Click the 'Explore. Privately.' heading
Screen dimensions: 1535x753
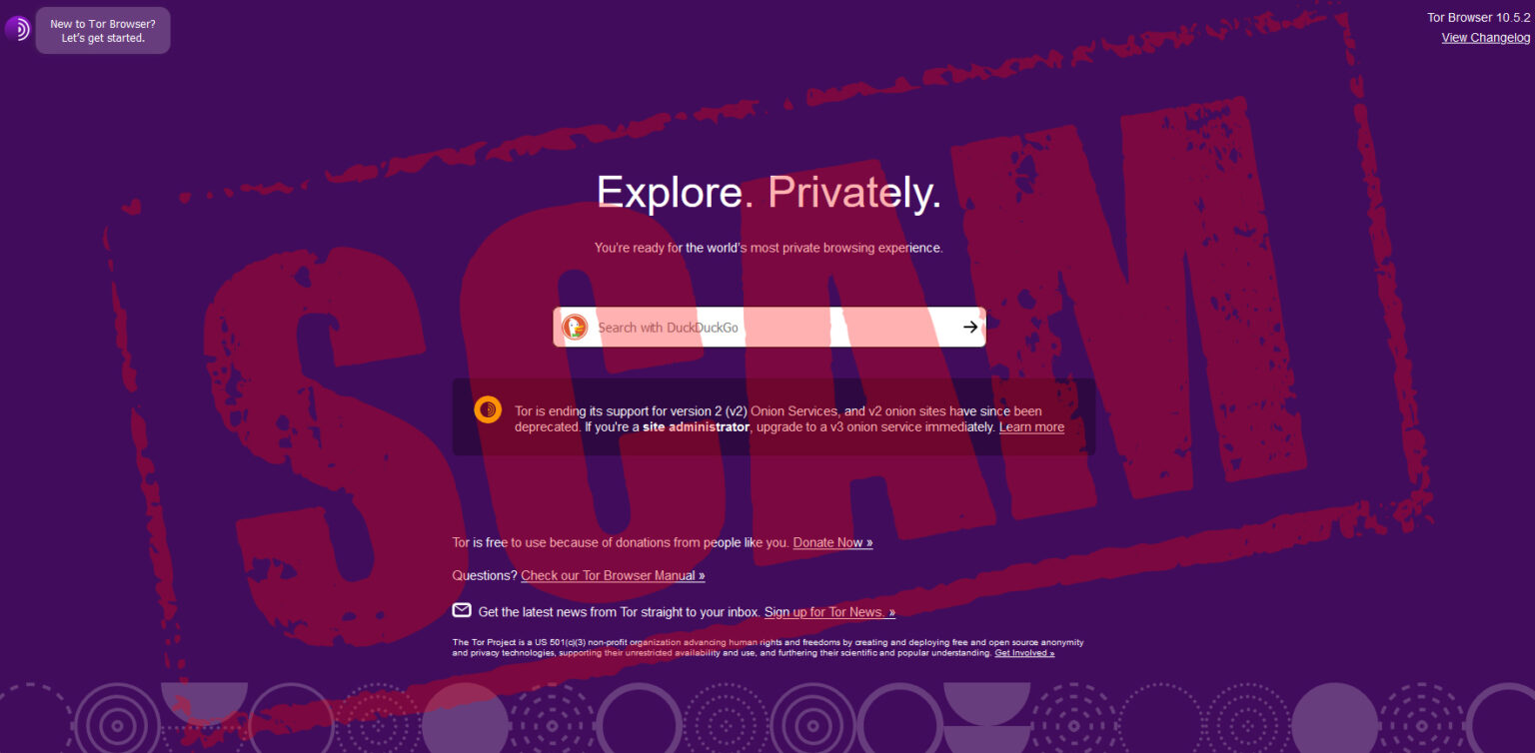[768, 192]
